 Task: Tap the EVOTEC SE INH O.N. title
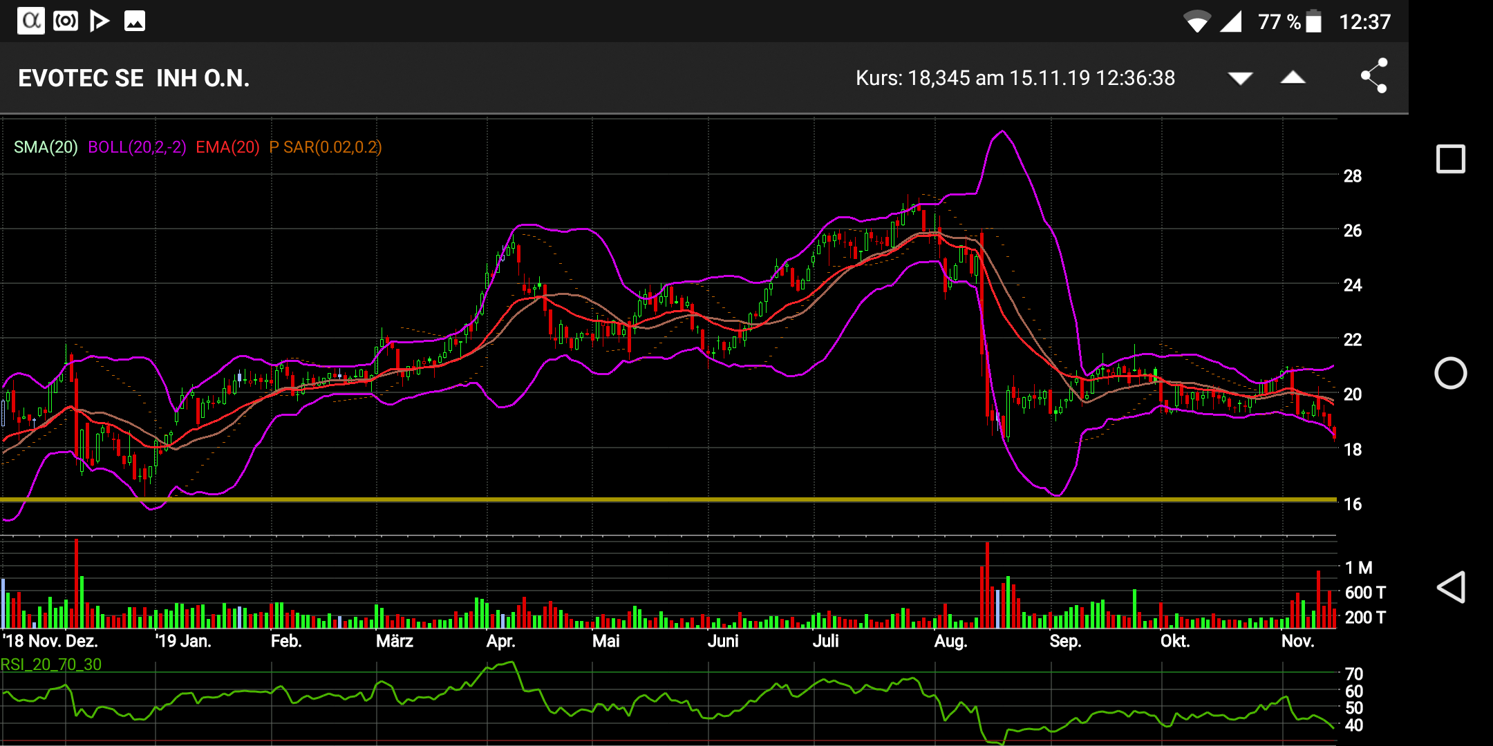(x=133, y=78)
